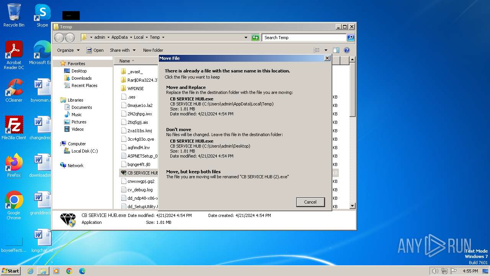Choose Move, but keep both files
Image resolution: width=490 pixels, height=276 pixels.
click(x=244, y=174)
